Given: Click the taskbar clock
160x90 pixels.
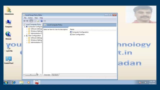Looking at the screenshot, I should tap(152, 82).
